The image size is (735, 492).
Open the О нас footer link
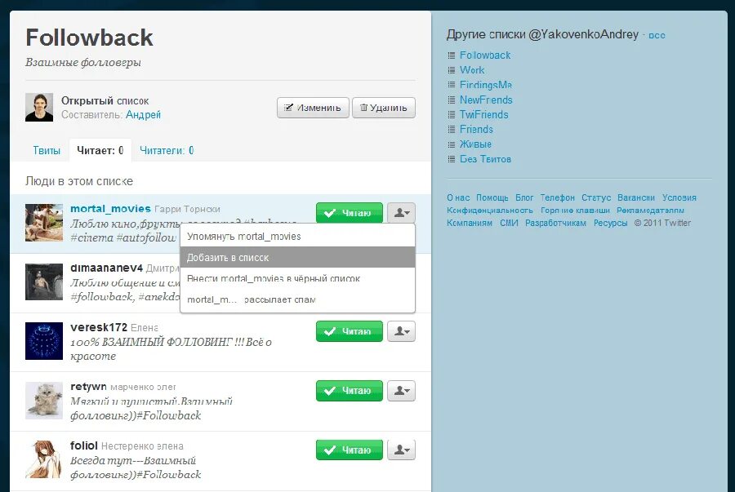(458, 197)
